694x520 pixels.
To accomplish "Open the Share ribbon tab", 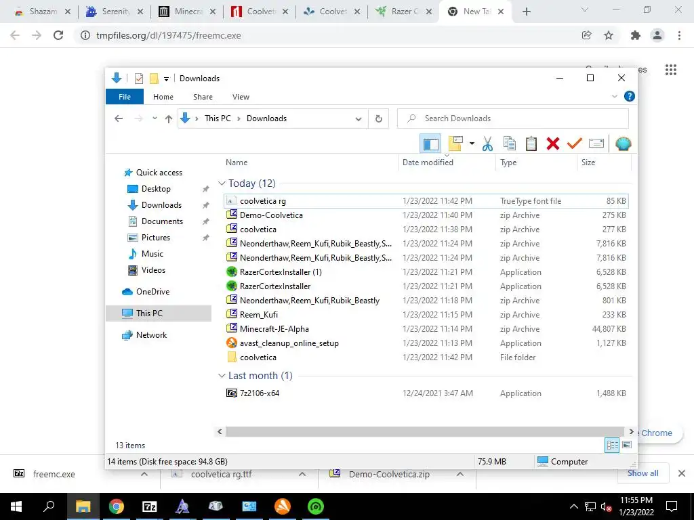I will tap(203, 97).
